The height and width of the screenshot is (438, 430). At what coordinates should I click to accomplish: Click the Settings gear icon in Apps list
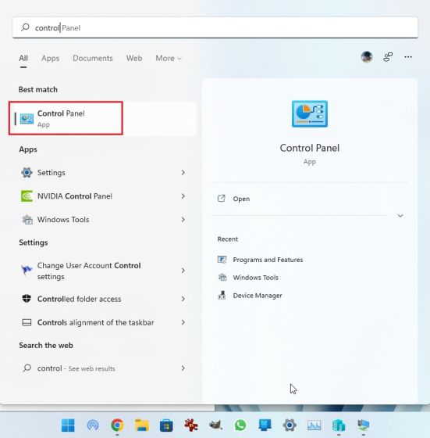pyautogui.click(x=27, y=173)
